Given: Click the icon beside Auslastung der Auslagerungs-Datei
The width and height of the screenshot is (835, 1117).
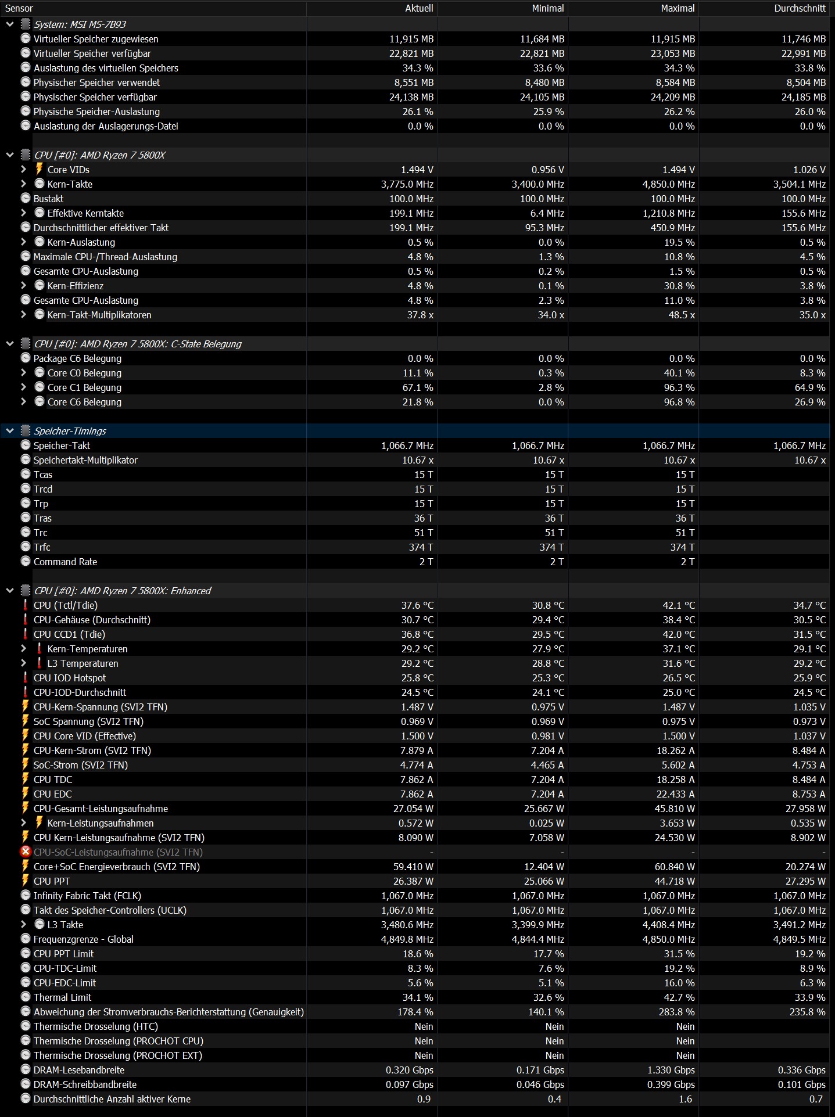Looking at the screenshot, I should tap(26, 125).
